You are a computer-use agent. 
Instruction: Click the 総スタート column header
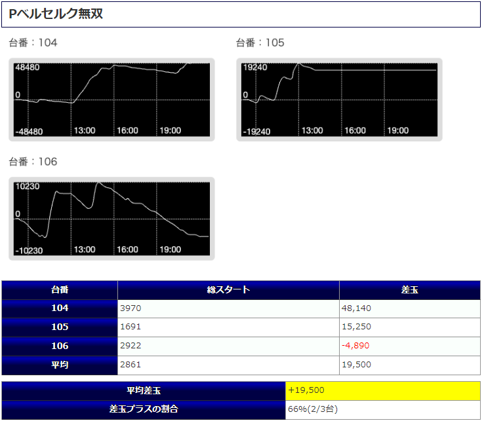[x=228, y=290]
